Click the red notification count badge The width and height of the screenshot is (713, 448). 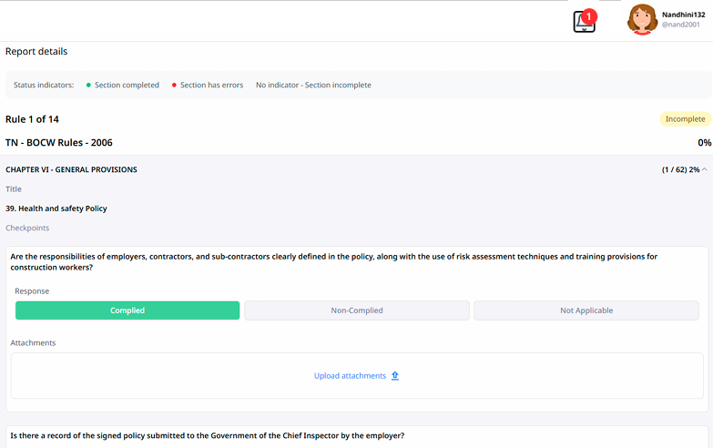point(589,15)
